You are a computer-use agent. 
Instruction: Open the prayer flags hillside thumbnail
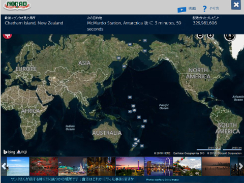click(188, 166)
